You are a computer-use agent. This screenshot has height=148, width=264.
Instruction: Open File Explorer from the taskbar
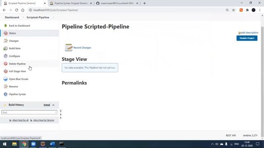pyautogui.click(x=14, y=144)
